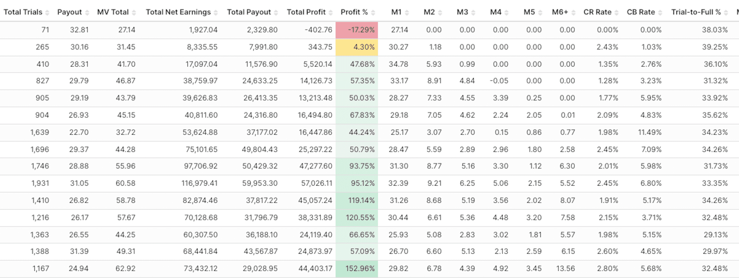Viewport: 739px width, 278px height.
Task: Sort by the M5 column sort icon
Action: [x=540, y=13]
